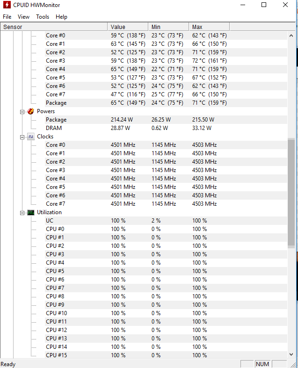Viewport: 298px width, 368px height.
Task: Click the CPUID HWMonitor title bar icon
Action: pos(7,5)
